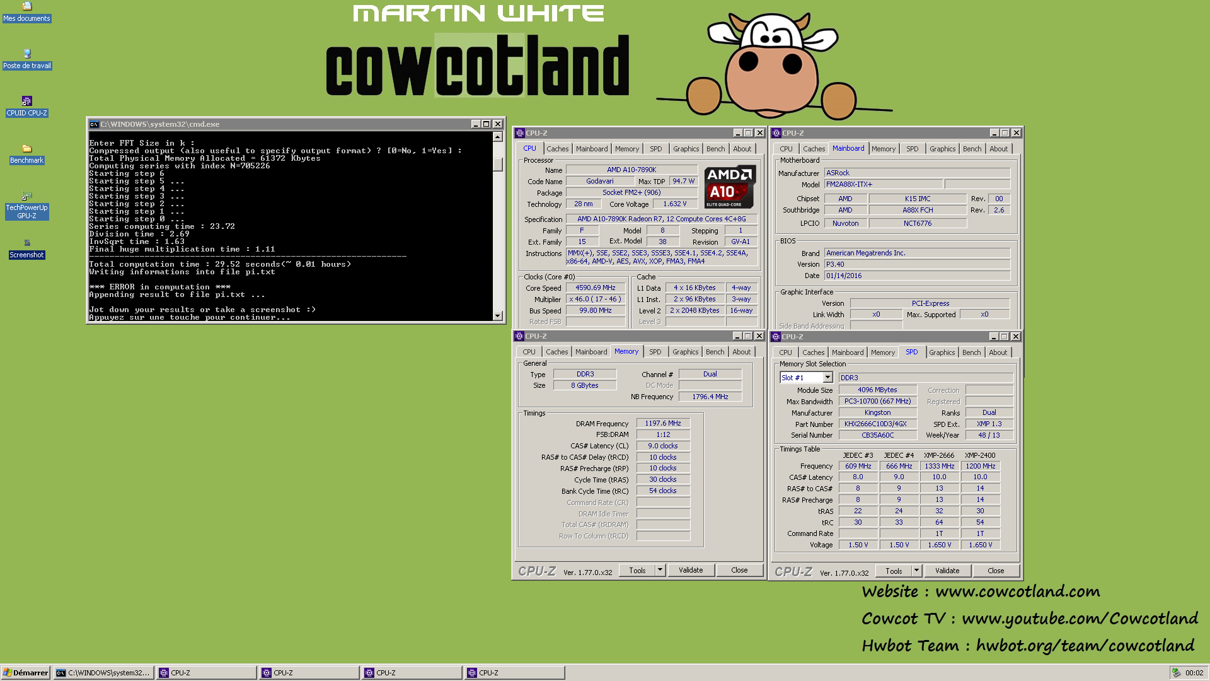Click the AMD A10 processor logo

pyautogui.click(x=730, y=187)
